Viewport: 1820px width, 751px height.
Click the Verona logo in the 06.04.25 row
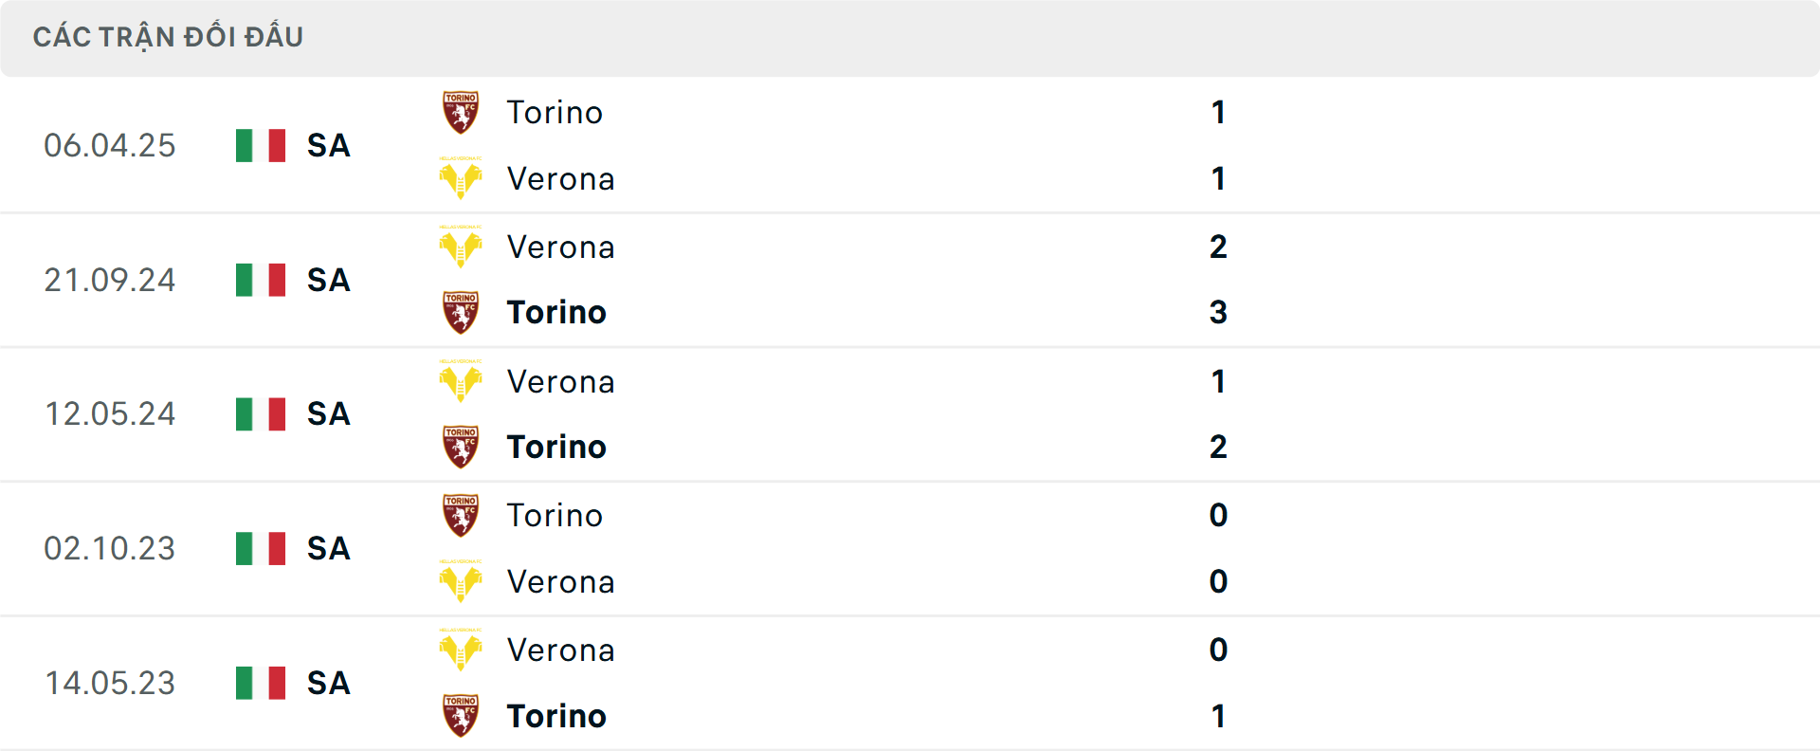461,178
